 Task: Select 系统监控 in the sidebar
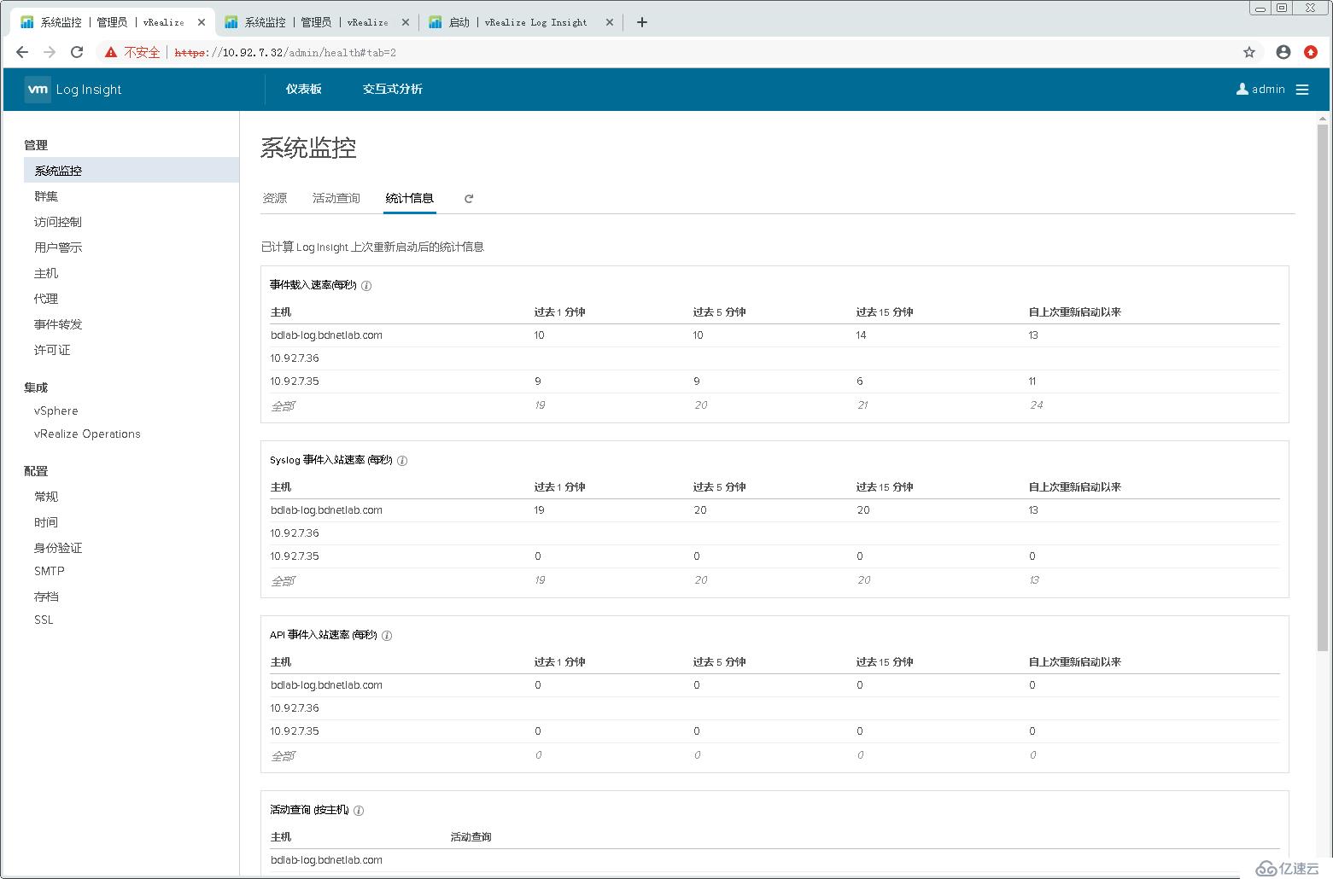(x=132, y=170)
